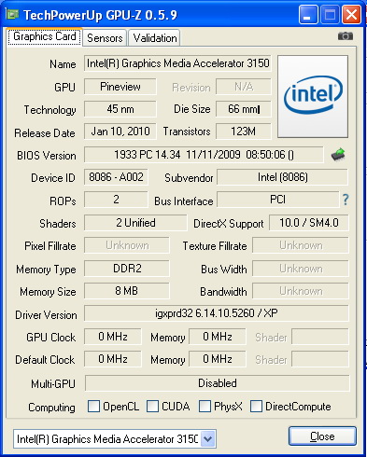Click the Pixel Fillrate Unknown field
The height and width of the screenshot is (457, 367).
[127, 245]
